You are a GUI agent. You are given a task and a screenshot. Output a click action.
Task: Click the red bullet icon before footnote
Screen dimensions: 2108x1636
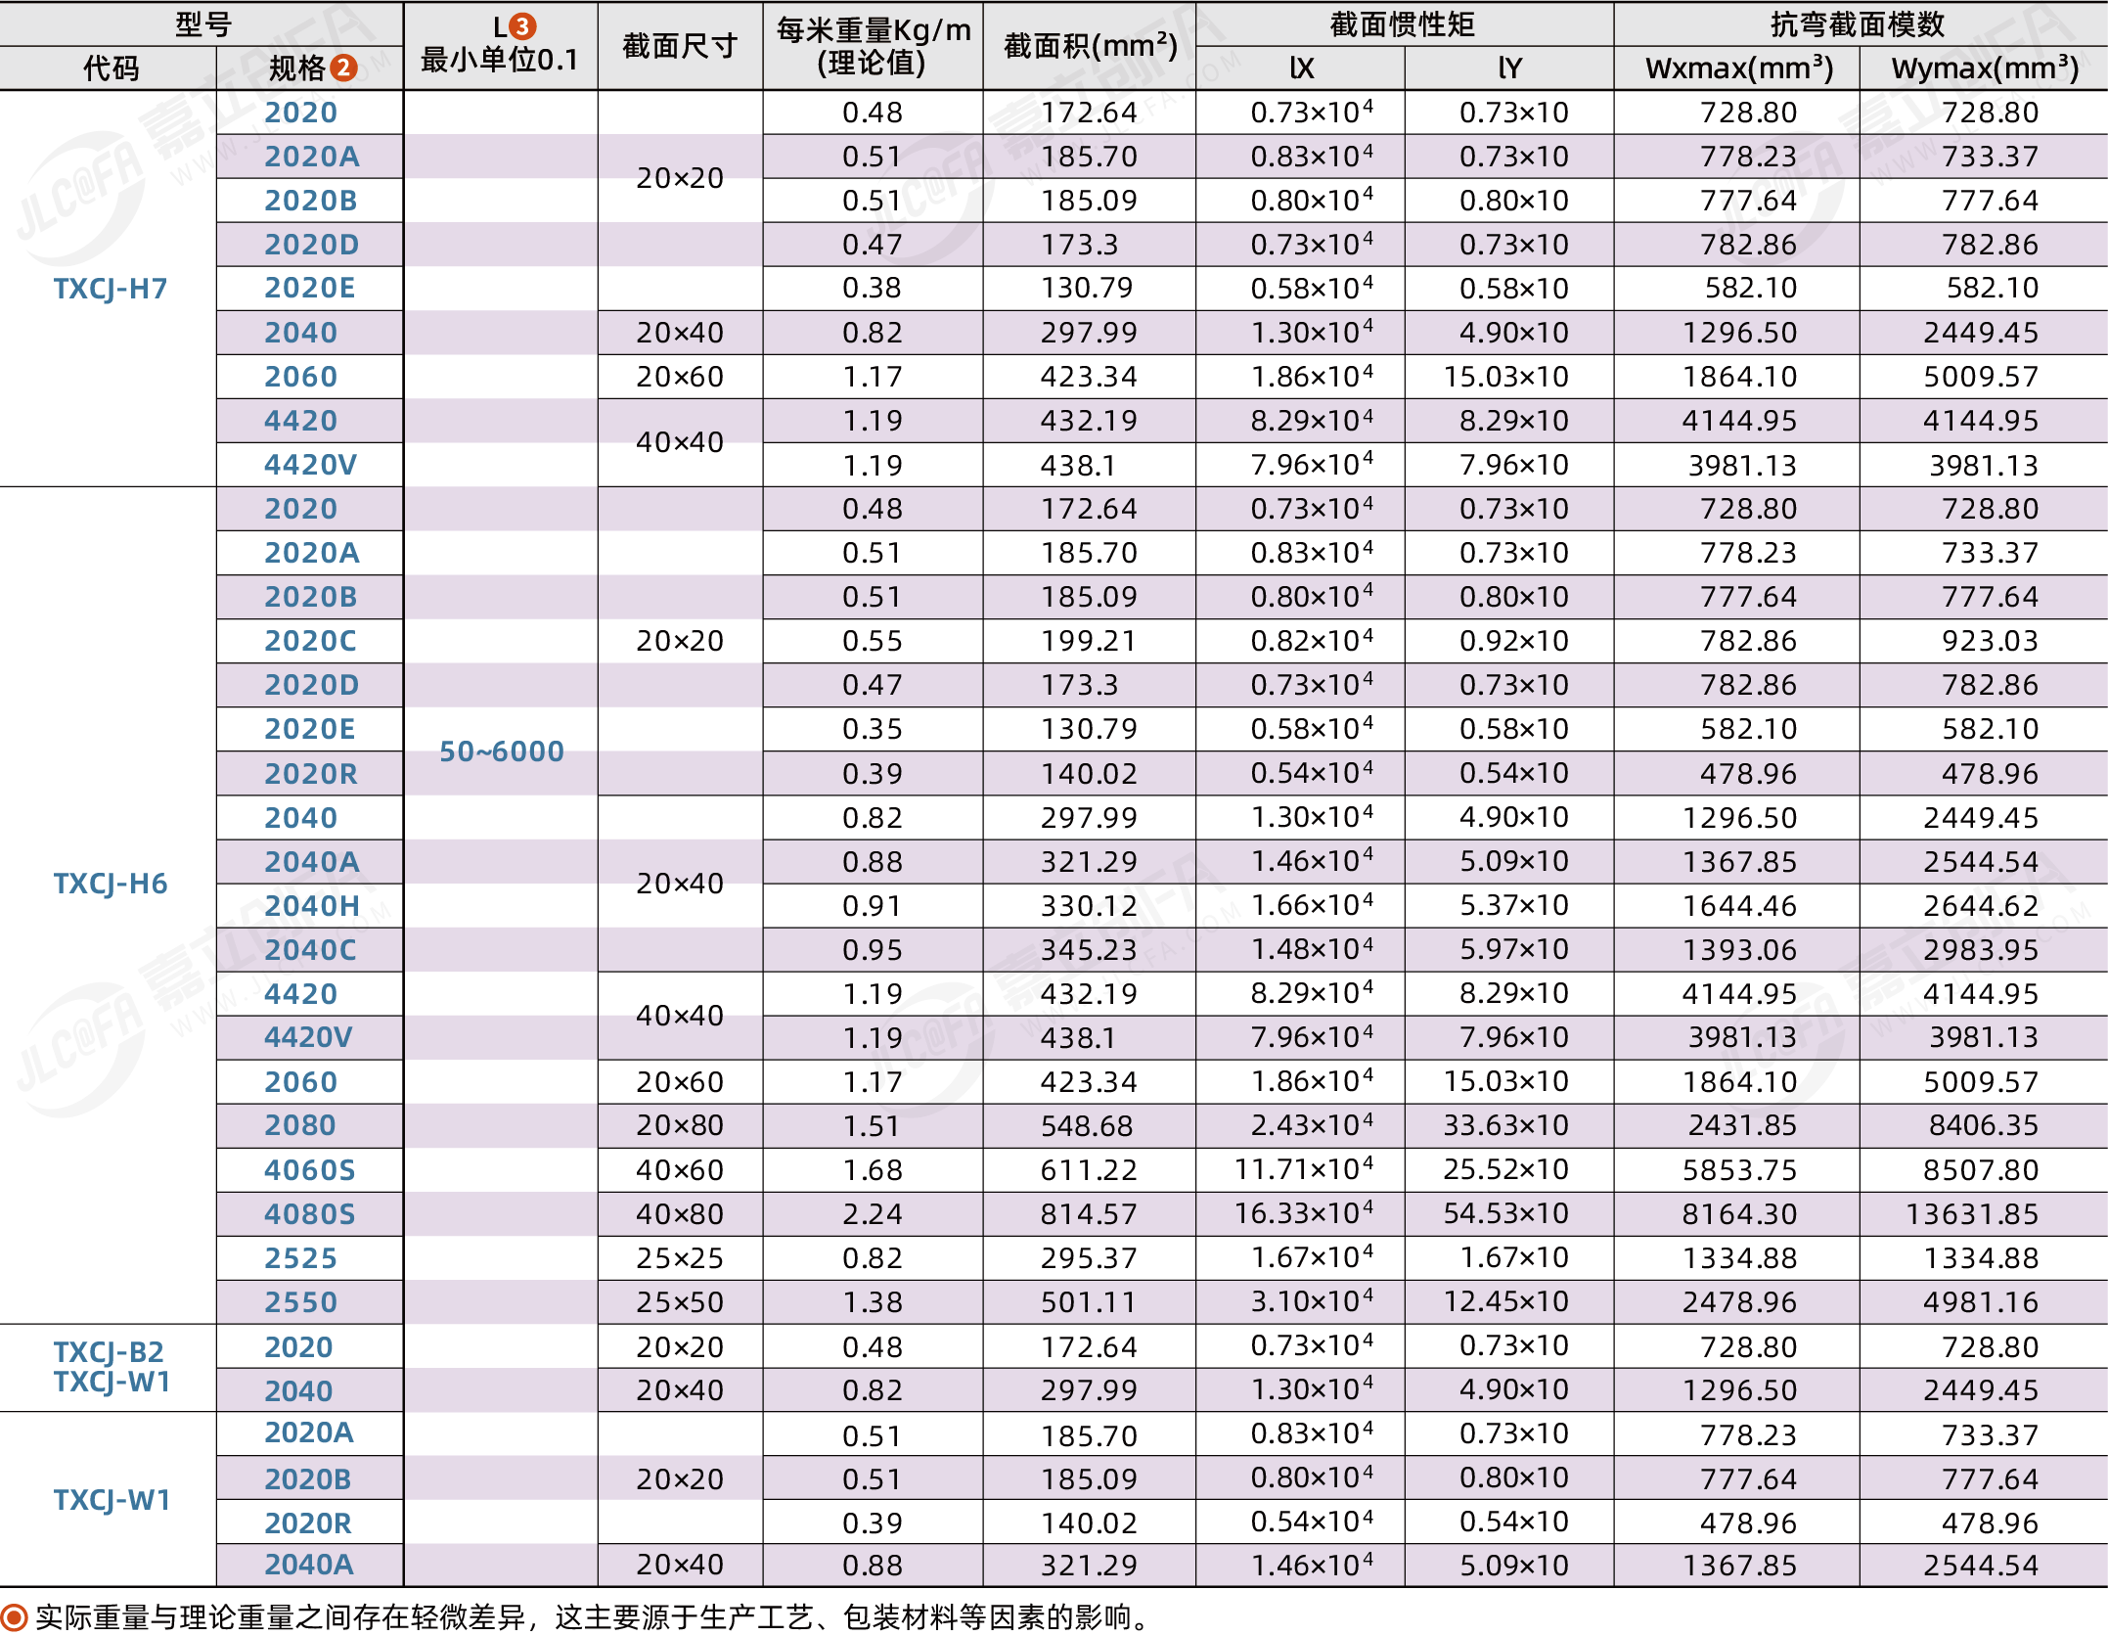click(14, 1616)
